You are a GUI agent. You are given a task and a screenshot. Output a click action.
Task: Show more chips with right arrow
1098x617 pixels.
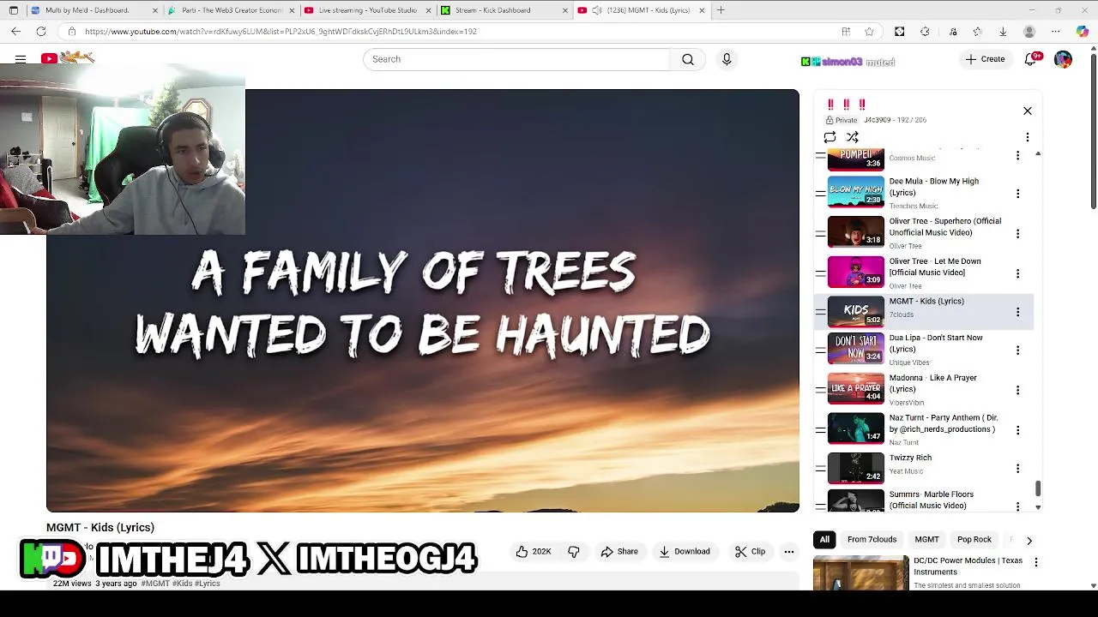1029,541
